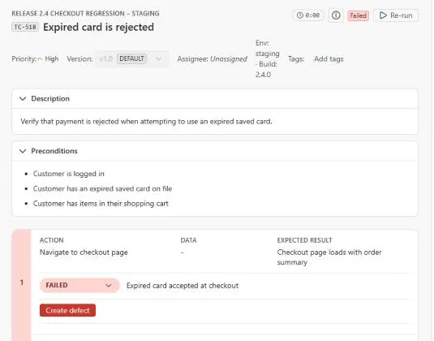Image resolution: width=434 pixels, height=341 pixels.
Task: Collapse the Preconditions section
Action: (x=23, y=151)
